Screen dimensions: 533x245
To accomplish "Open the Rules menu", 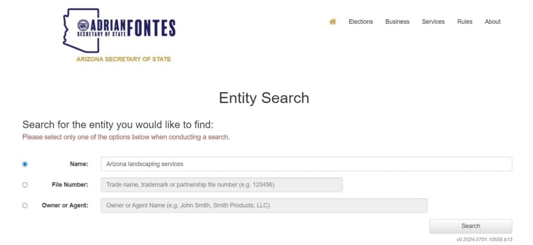I will [x=465, y=22].
